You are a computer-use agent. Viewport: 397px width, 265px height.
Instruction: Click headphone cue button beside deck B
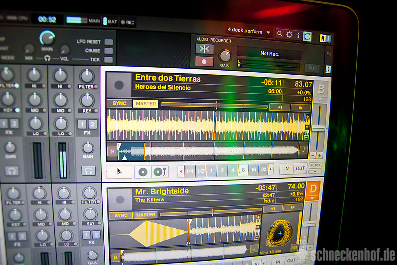88,170
